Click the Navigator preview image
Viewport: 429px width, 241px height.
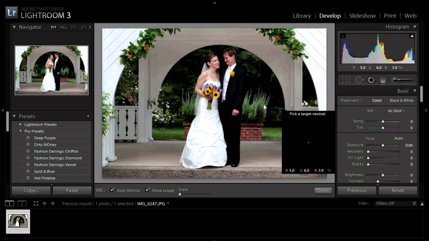pyautogui.click(x=52, y=70)
